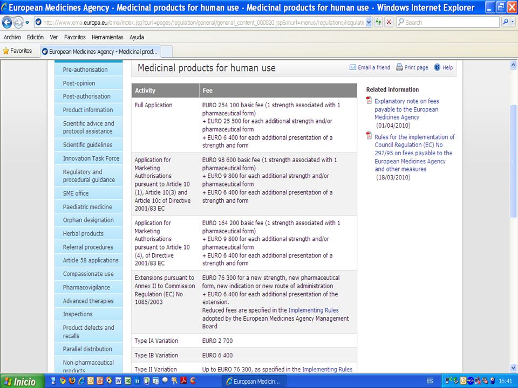Launch Microsoft Word from quick launch
This screenshot has width=518, height=388.
pyautogui.click(x=118, y=381)
